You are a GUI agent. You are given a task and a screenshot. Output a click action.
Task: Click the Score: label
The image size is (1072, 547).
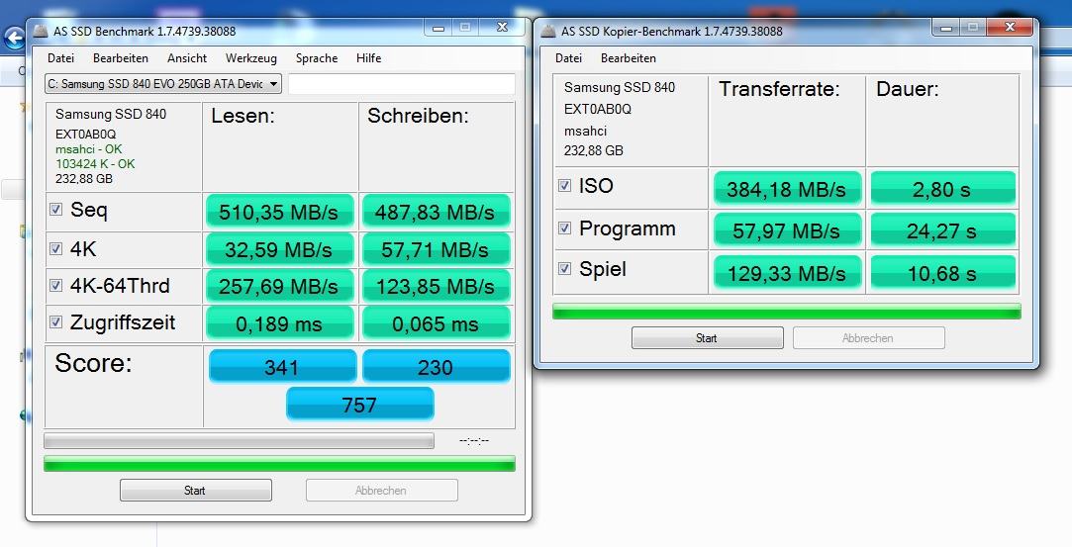94,363
